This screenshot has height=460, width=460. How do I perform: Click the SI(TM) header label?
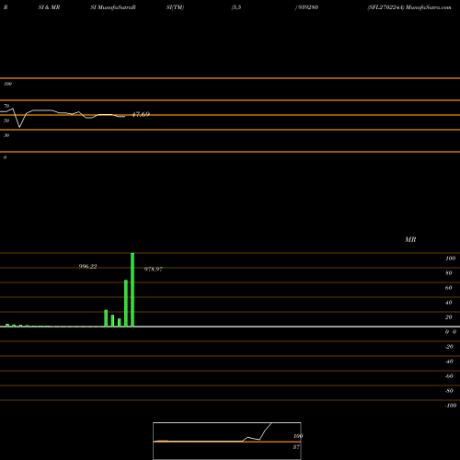pyautogui.click(x=175, y=7)
